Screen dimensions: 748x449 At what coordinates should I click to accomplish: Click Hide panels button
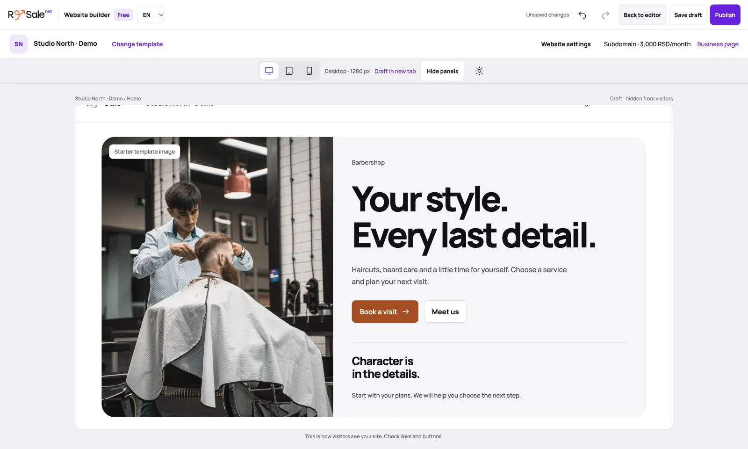(442, 71)
